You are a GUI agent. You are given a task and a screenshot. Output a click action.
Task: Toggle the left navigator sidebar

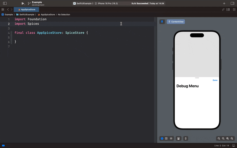[5, 4]
